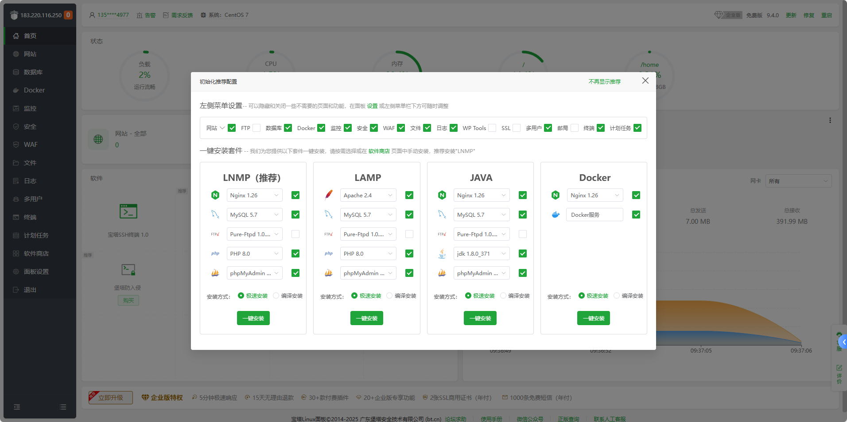This screenshot has width=847, height=422.
Task: Click the Nginx icon in Docker card
Action: [x=556, y=195]
